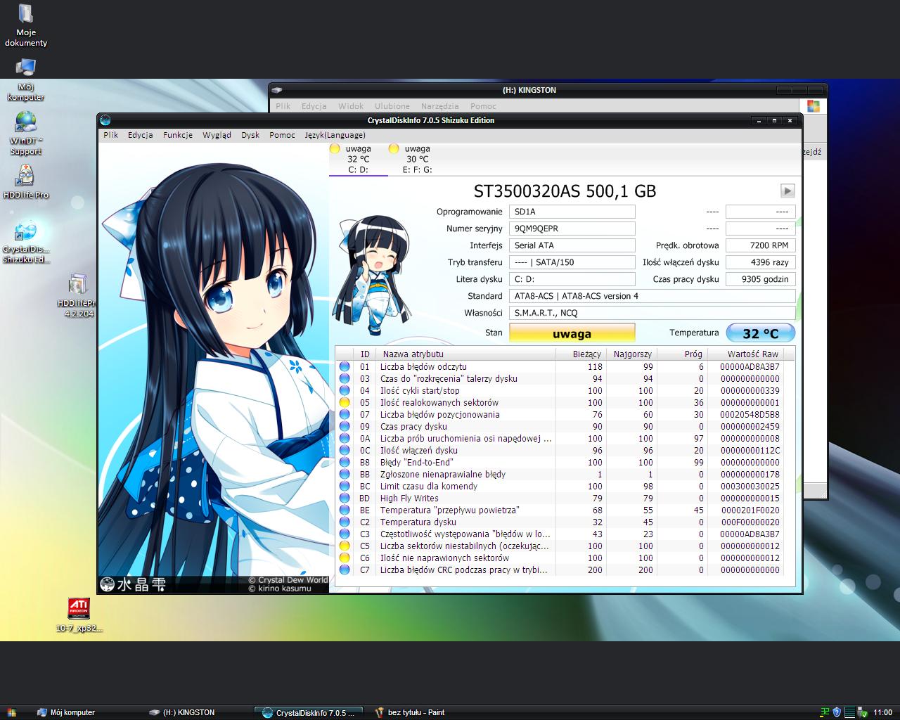
Task: Open the Funkcje menu
Action: 178,135
